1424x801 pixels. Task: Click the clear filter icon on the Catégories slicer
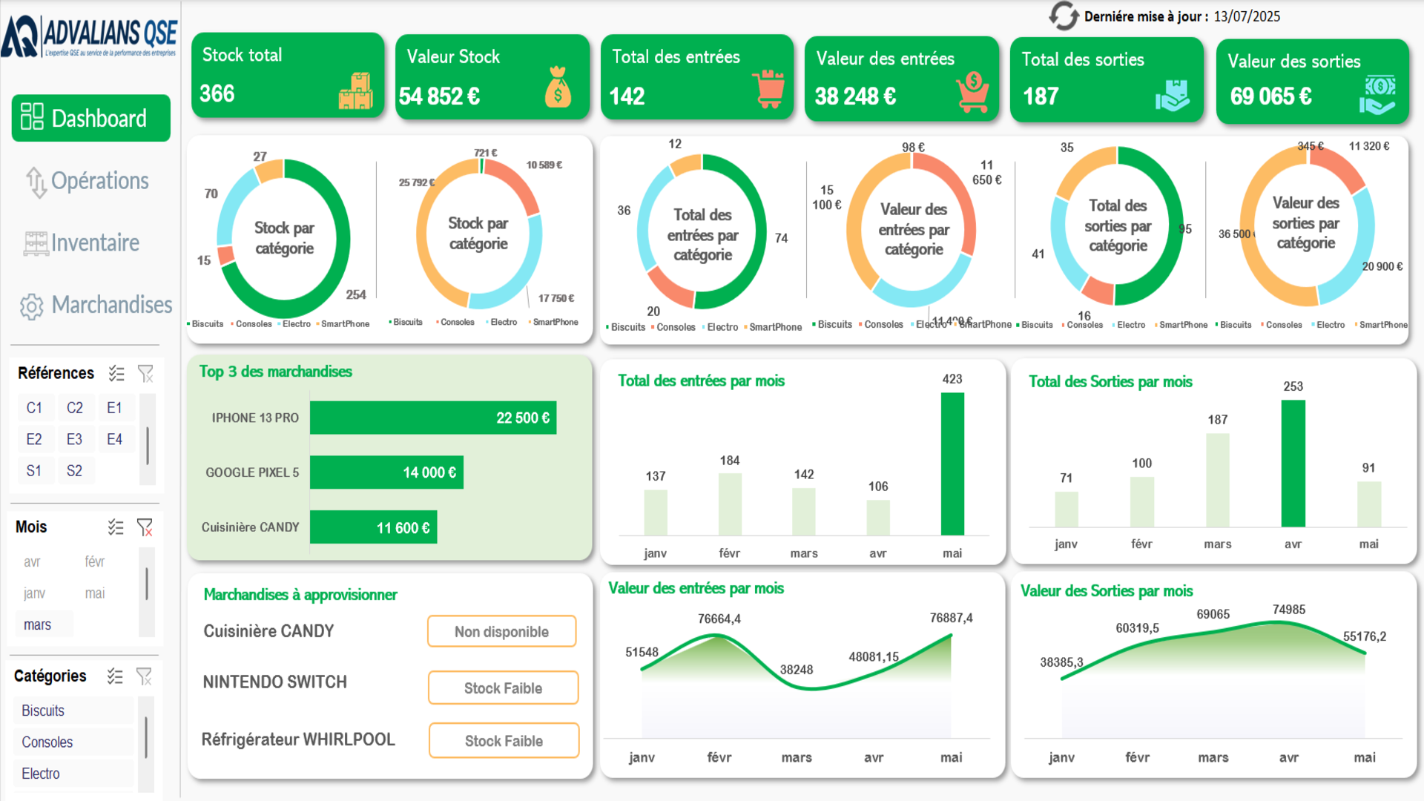click(144, 676)
